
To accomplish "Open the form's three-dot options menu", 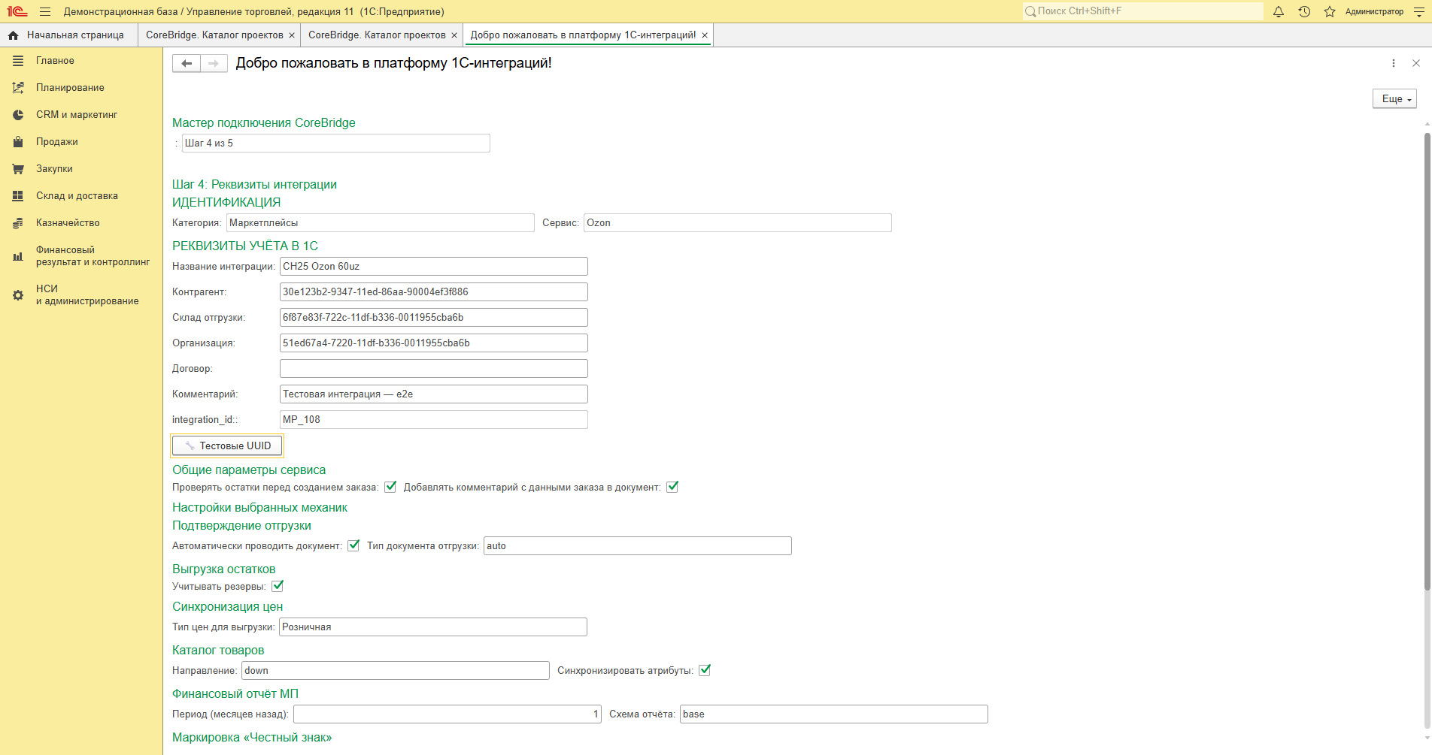I will tap(1394, 64).
